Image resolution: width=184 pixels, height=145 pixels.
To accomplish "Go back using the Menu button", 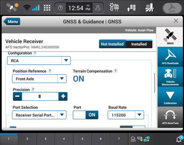I will tap(12, 22).
